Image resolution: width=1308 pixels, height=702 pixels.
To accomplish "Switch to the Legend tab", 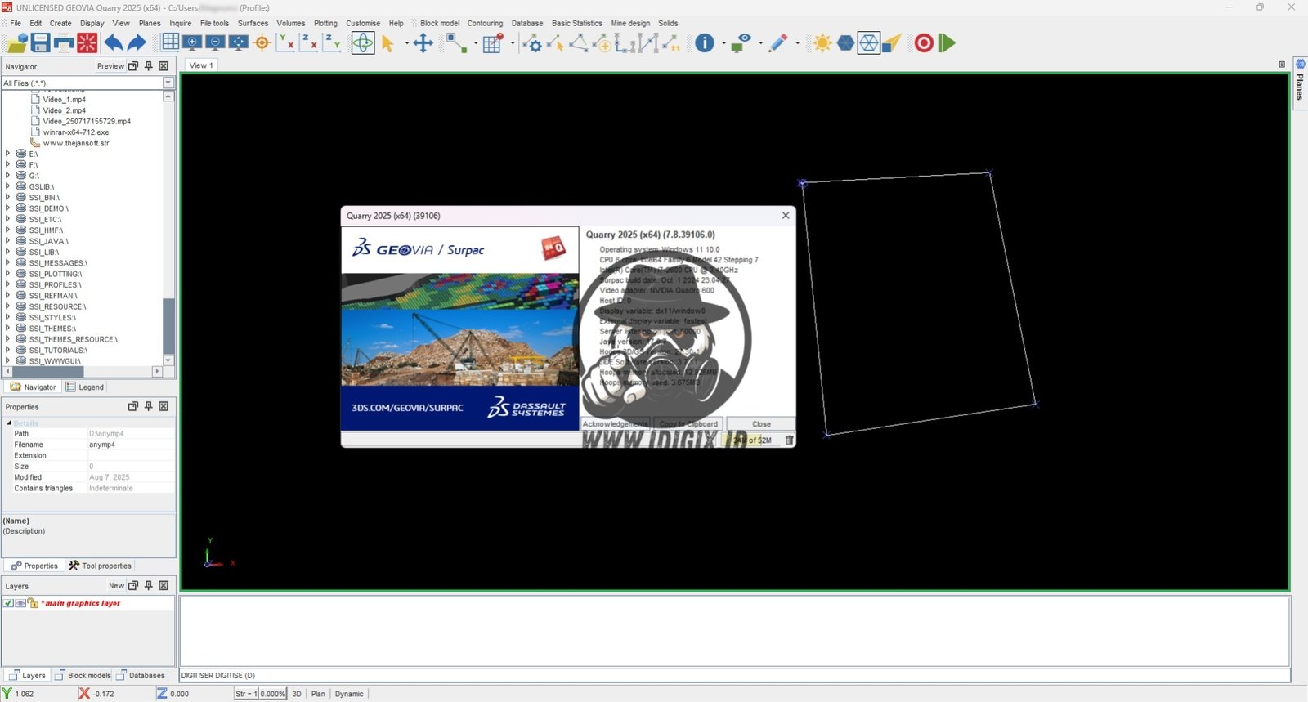I will click(x=85, y=387).
